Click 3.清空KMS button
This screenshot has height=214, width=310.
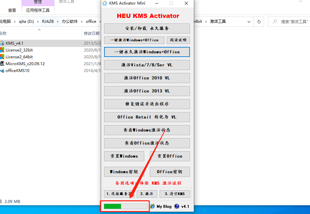[175, 194]
